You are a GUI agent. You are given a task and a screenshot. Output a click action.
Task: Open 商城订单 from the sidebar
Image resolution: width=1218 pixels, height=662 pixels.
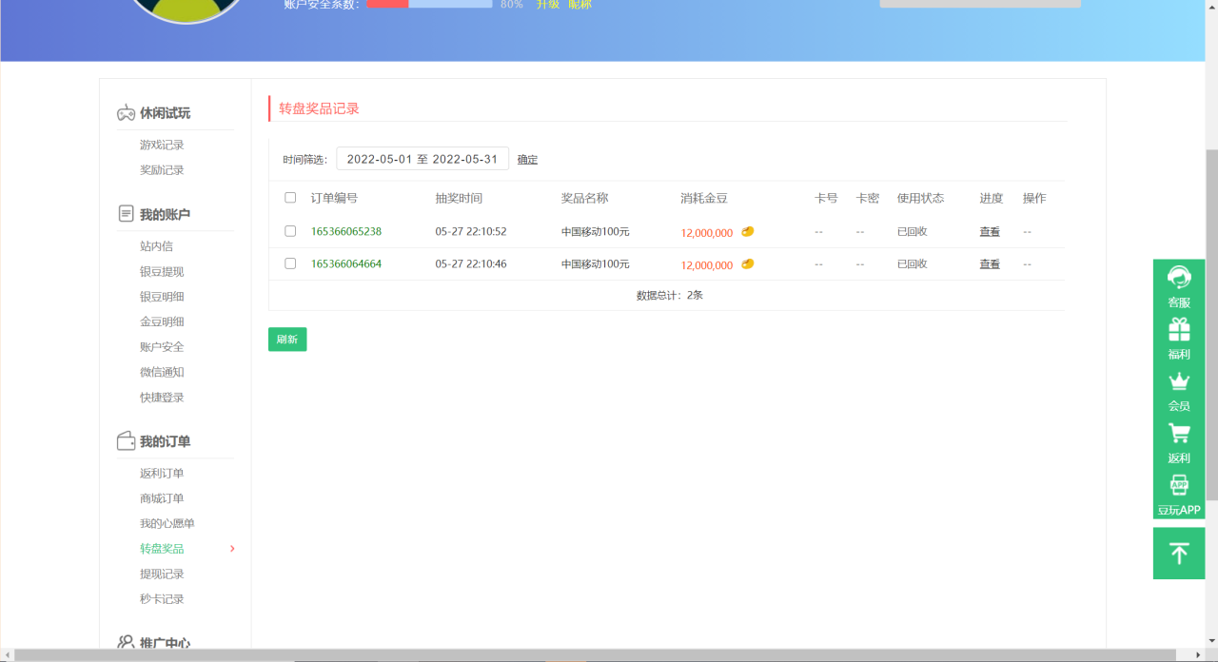162,498
